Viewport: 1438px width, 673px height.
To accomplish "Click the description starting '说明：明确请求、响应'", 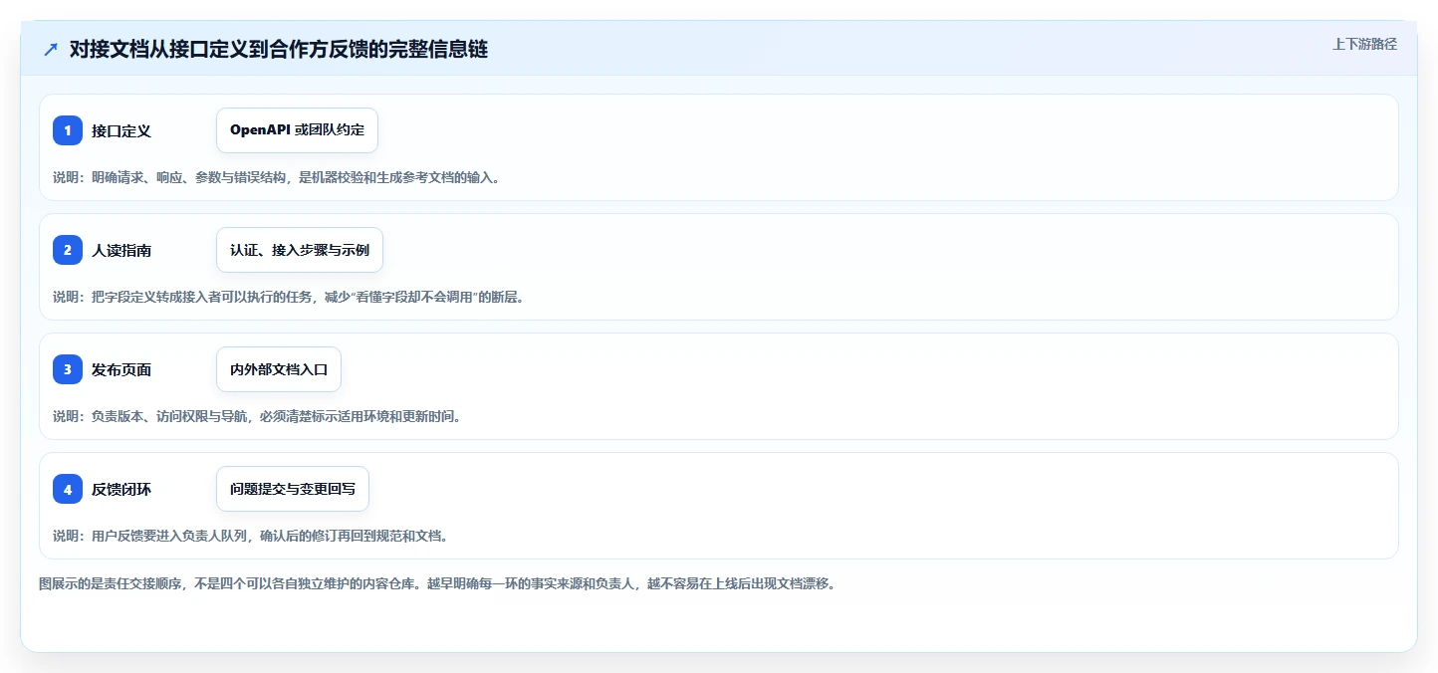I will [276, 177].
